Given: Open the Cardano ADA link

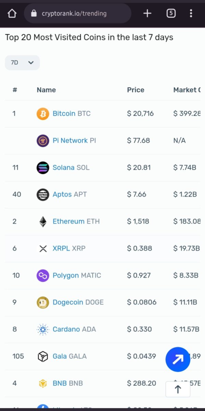Looking at the screenshot, I should point(74,329).
